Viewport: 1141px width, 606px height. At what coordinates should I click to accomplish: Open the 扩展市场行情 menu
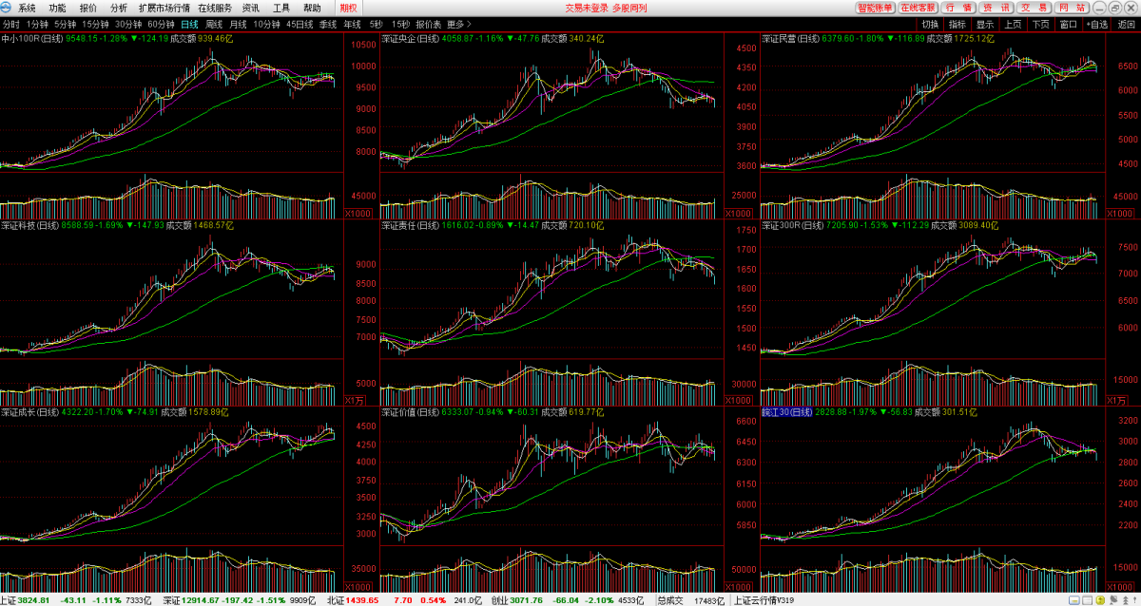click(164, 8)
